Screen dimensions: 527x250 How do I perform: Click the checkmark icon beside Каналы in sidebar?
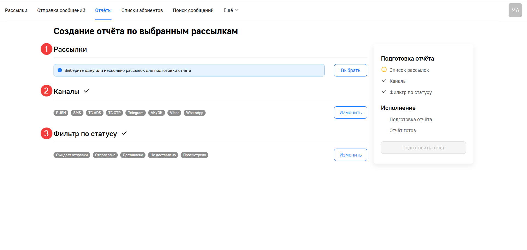click(384, 81)
